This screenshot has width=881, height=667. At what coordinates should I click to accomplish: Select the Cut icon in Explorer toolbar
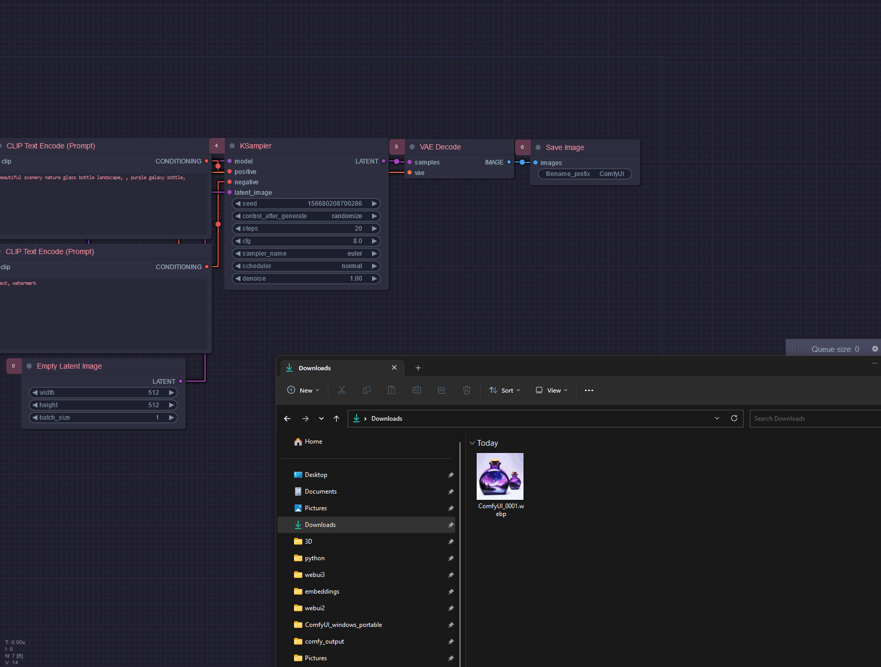[342, 390]
